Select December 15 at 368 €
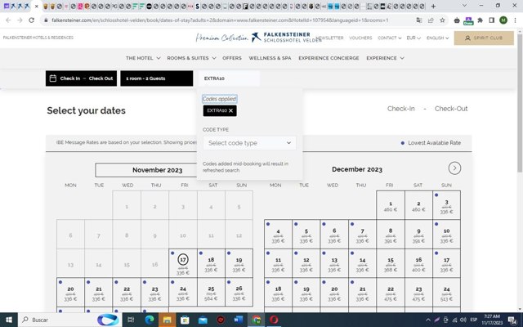Screen dimensions: 523x327 click(x=391, y=263)
